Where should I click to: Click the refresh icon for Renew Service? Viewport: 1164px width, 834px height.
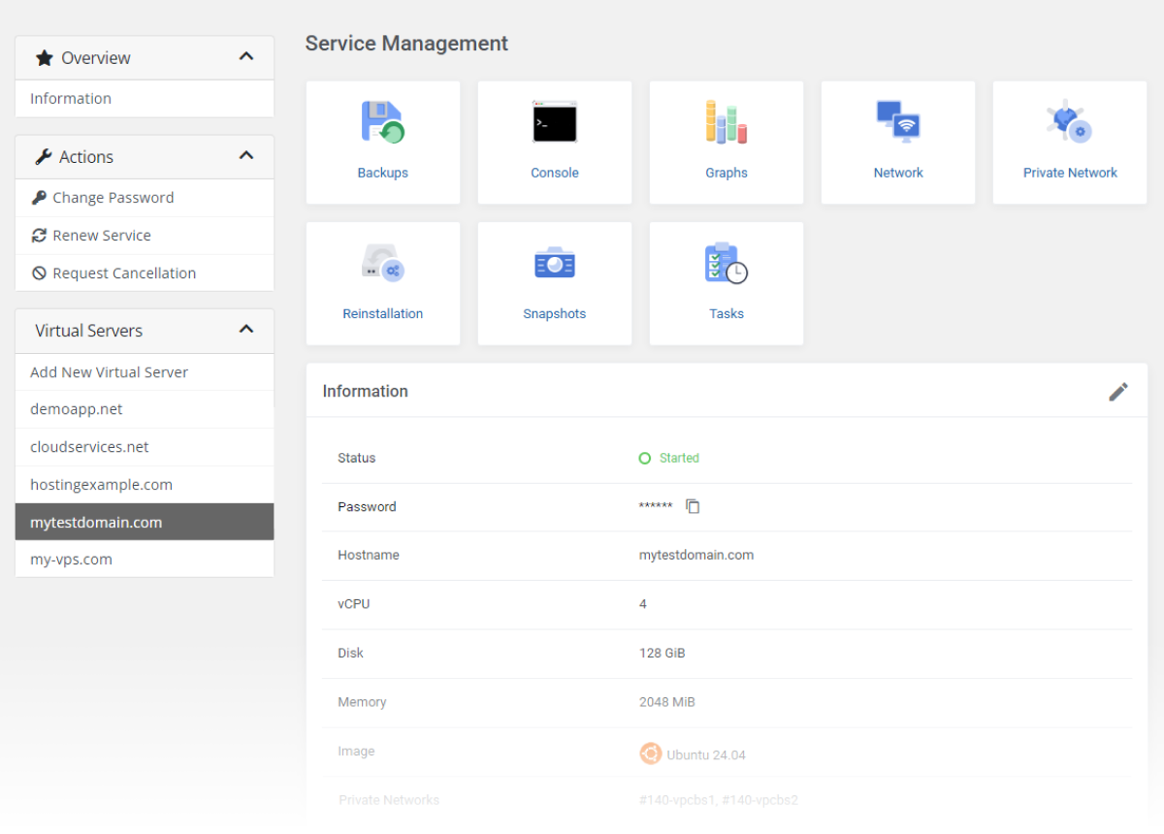[x=39, y=236]
